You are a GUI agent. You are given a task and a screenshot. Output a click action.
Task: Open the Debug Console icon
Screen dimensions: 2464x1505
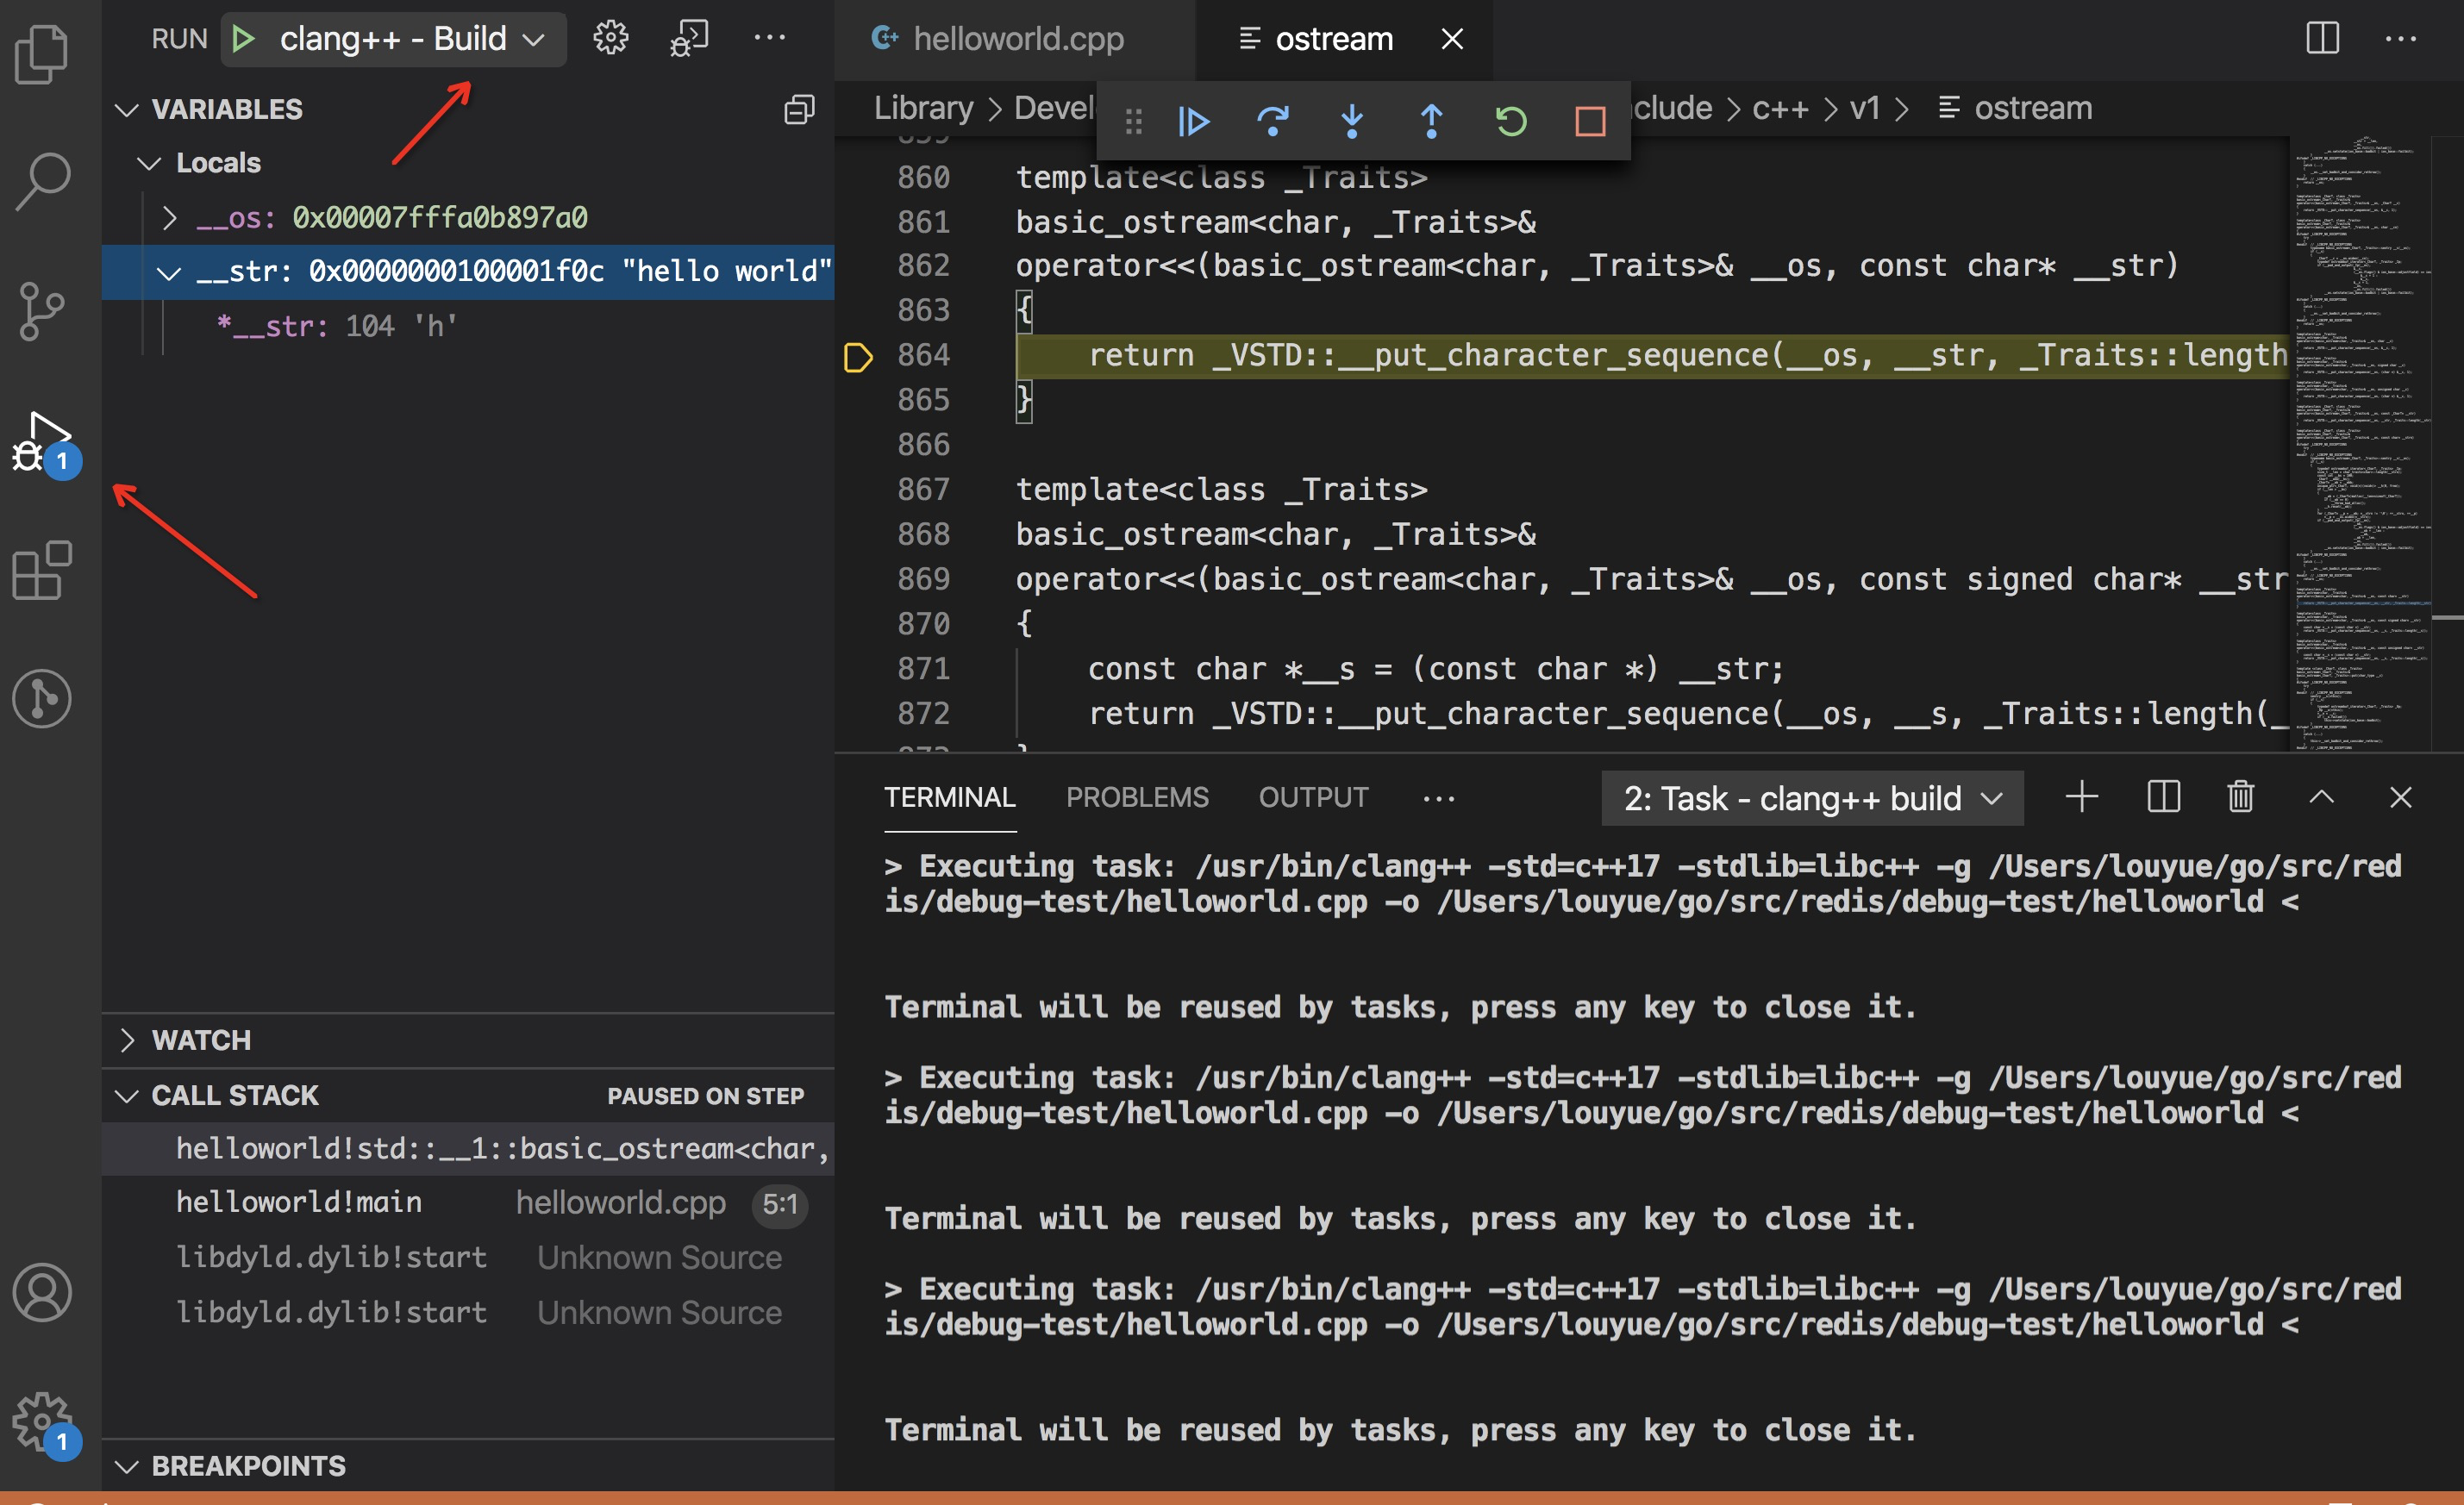[x=689, y=39]
